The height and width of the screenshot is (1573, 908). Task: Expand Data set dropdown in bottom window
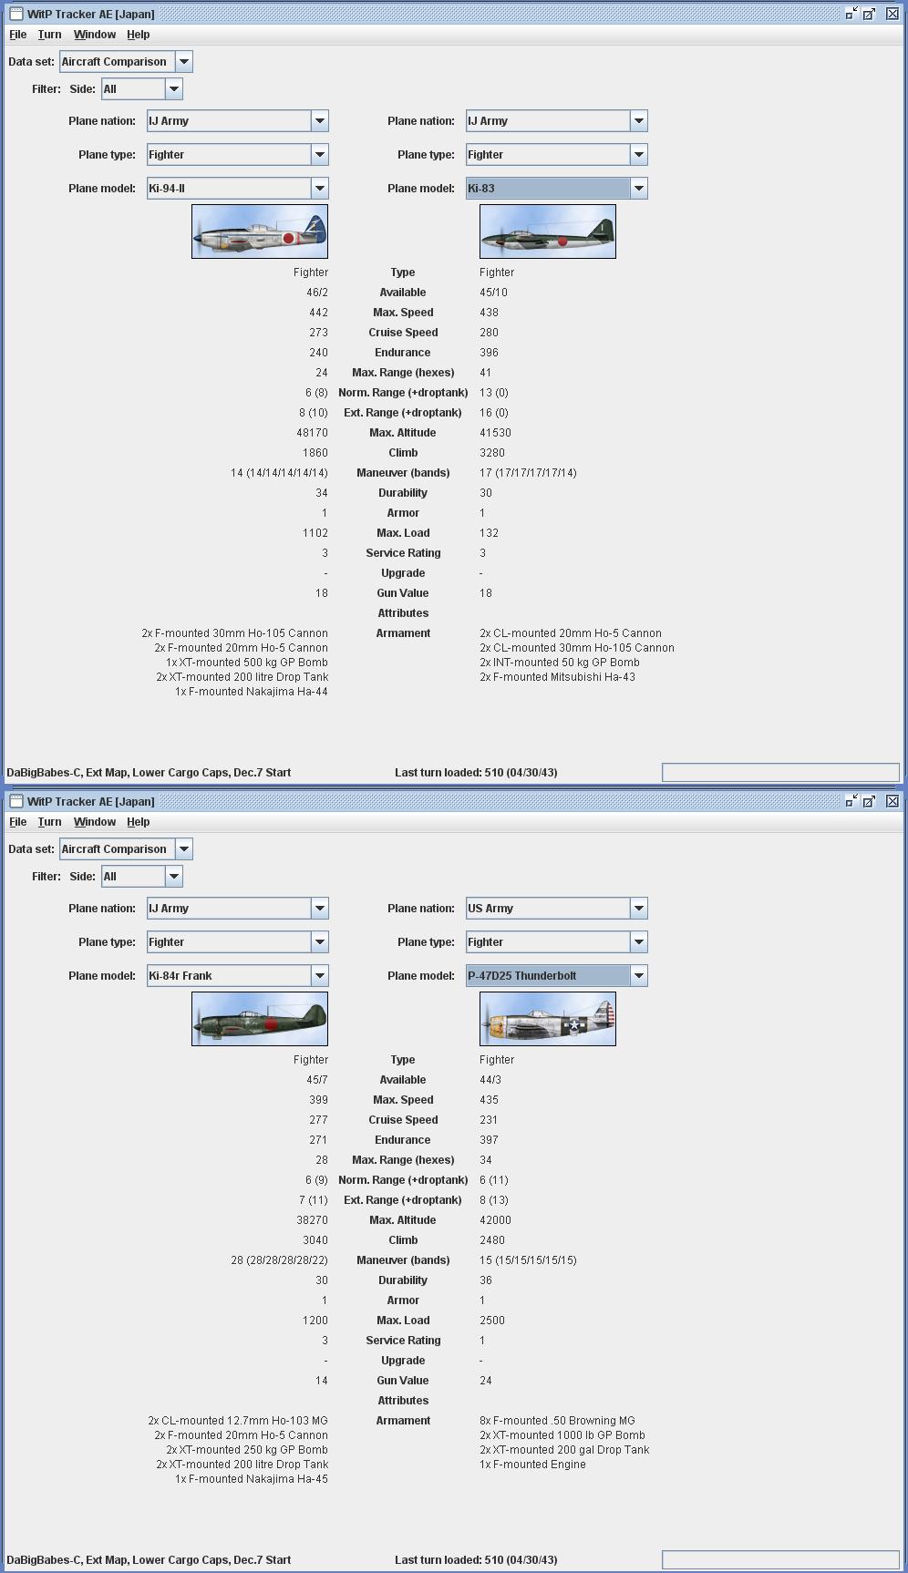[x=183, y=849]
